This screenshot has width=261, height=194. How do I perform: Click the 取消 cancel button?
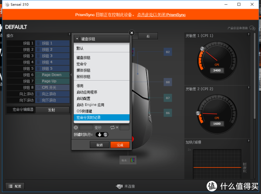pos(100,145)
